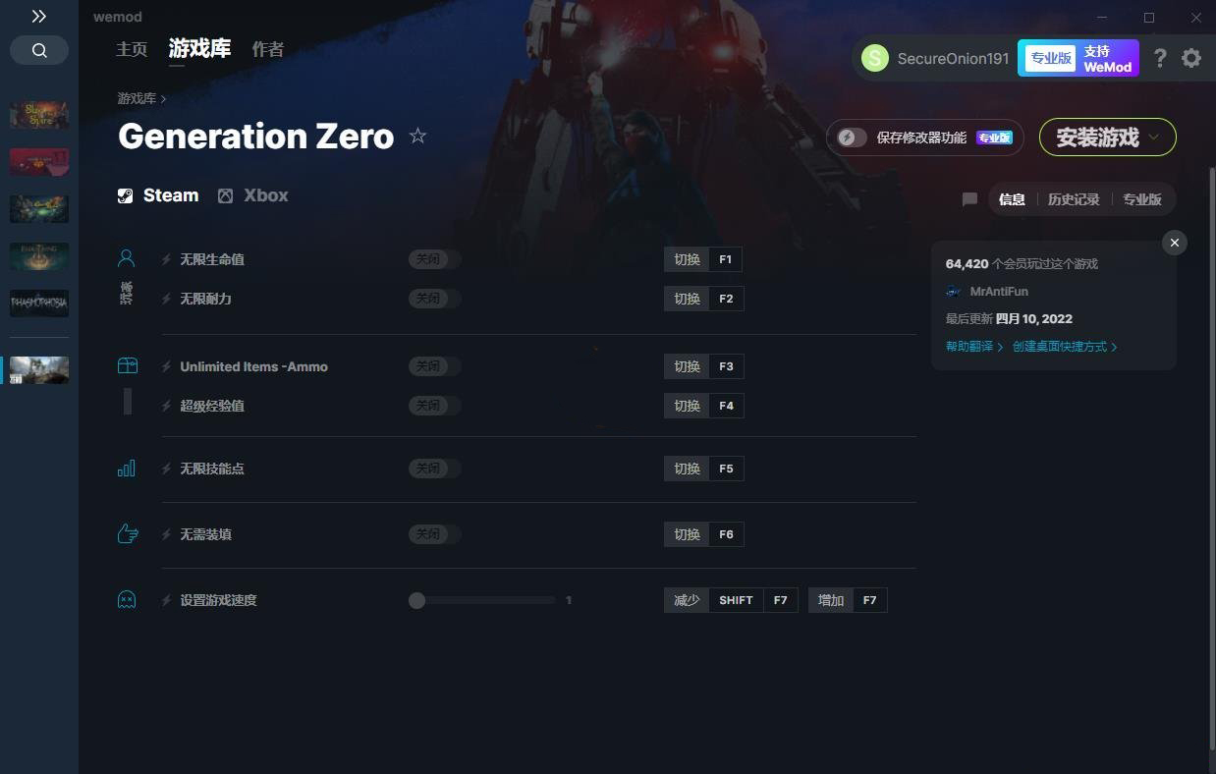Toggle 无需装填 cheat switch

pyautogui.click(x=435, y=534)
